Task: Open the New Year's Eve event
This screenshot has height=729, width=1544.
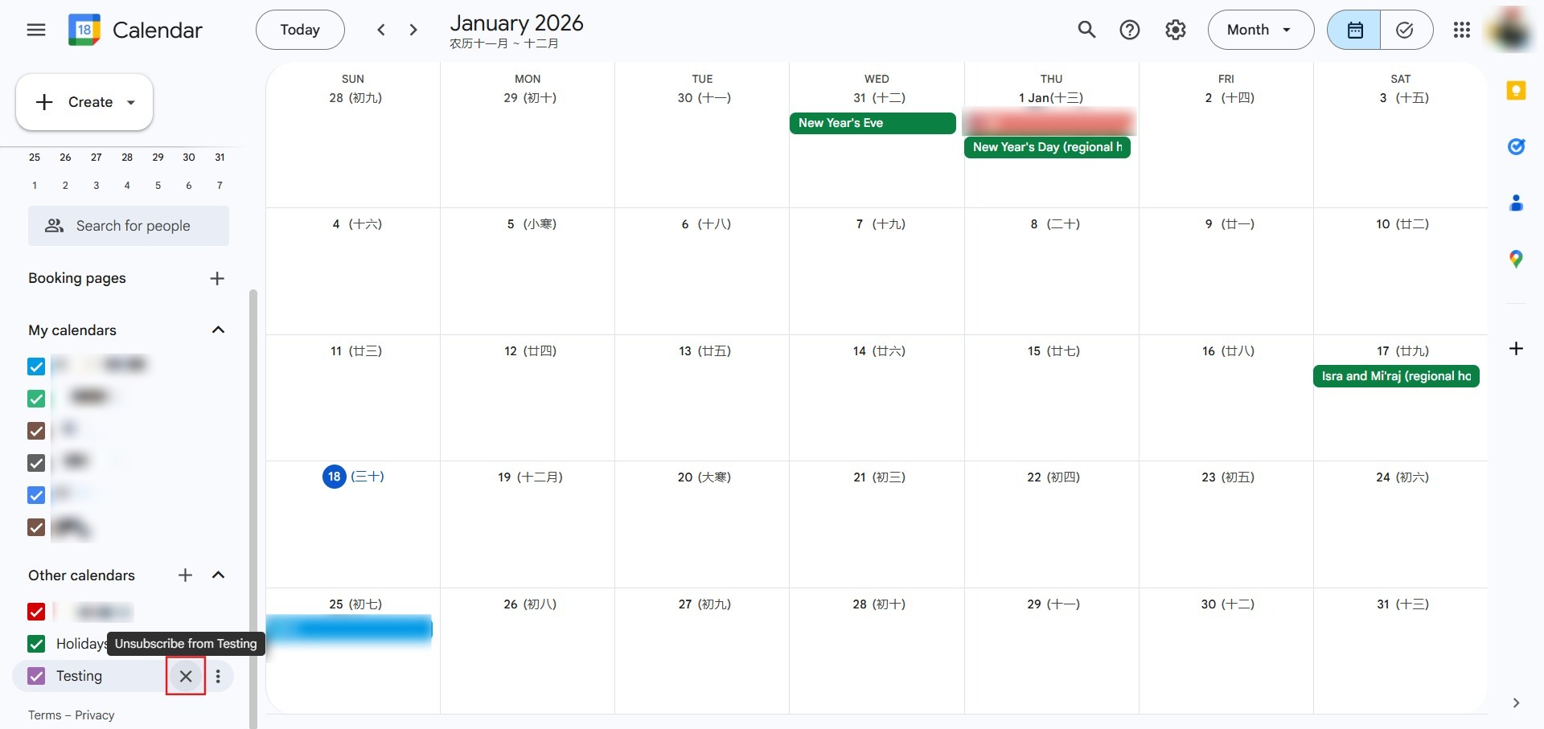Action: tap(872, 123)
